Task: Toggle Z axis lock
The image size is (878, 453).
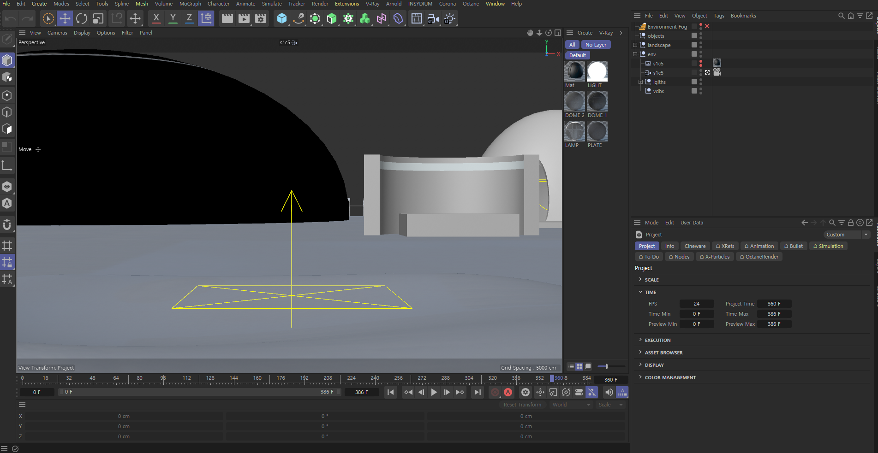Action: (x=189, y=18)
